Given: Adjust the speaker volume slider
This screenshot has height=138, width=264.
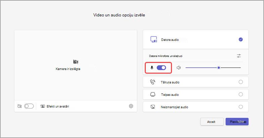Looking at the screenshot, I should point(213,68).
